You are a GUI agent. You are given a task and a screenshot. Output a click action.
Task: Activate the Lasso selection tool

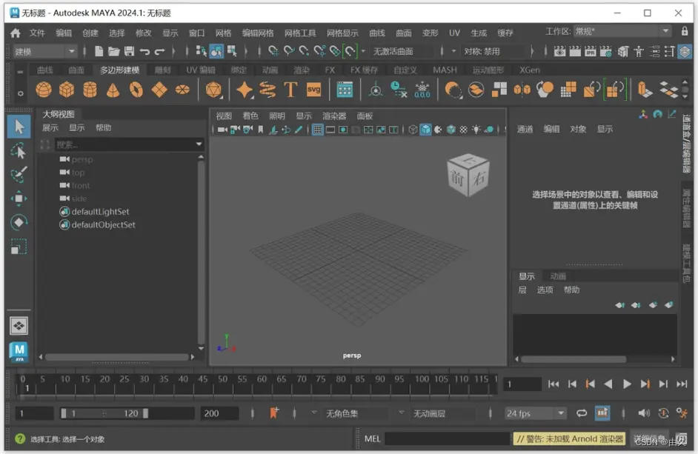click(19, 151)
